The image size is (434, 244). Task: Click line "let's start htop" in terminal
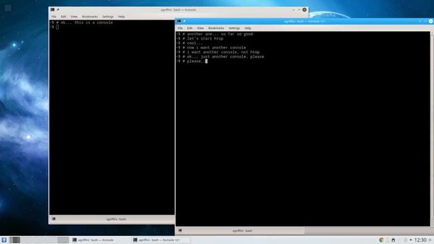[205, 39]
